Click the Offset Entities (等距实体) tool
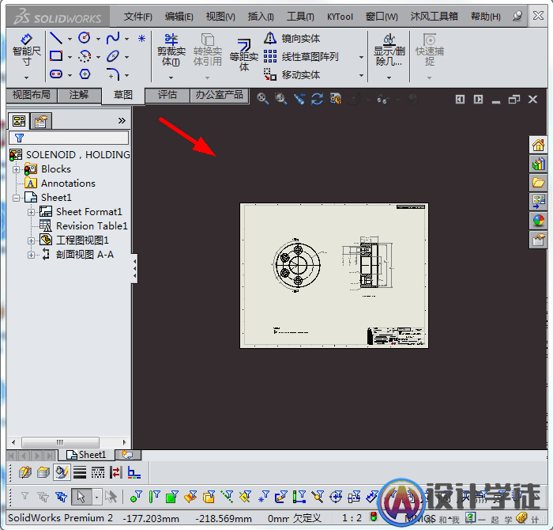This screenshot has height=530, width=553. coord(243,55)
